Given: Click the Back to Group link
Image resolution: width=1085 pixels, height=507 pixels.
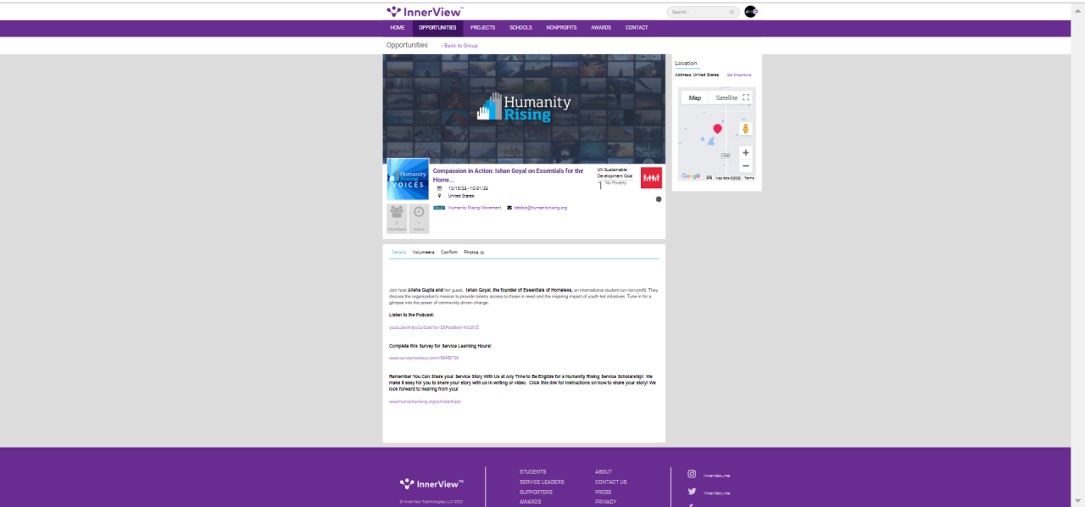Looking at the screenshot, I should pyautogui.click(x=459, y=46).
